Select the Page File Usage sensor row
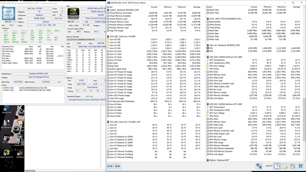 [x=154, y=31]
